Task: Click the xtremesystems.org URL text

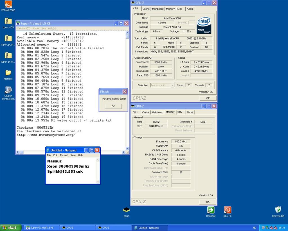Action: [46, 135]
